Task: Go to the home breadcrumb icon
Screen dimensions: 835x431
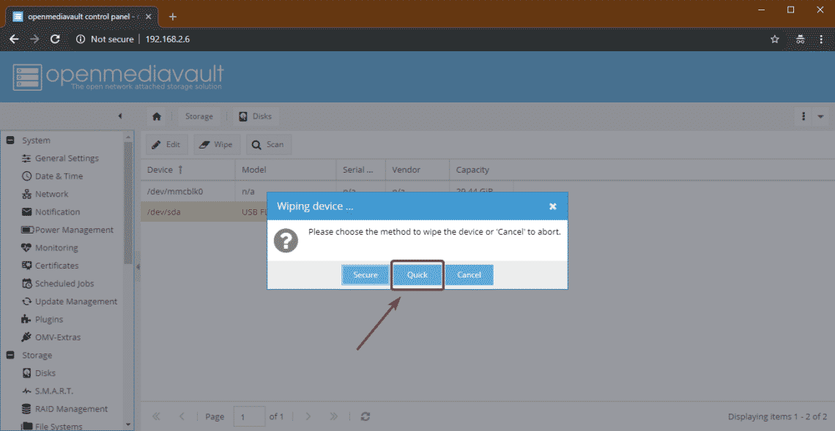Action: tap(157, 116)
